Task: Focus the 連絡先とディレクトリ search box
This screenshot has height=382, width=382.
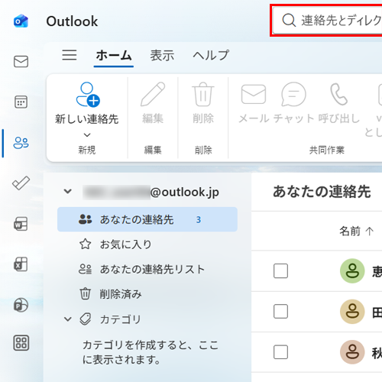Action: pos(327,20)
